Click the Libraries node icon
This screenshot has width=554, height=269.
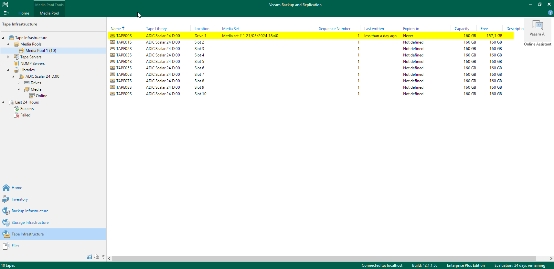[16, 70]
